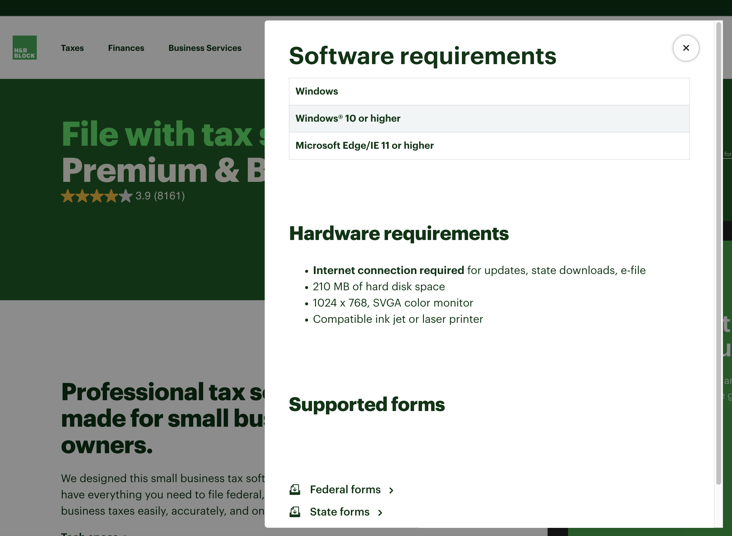
Task: Open the Finances navigation menu
Action: pos(126,48)
